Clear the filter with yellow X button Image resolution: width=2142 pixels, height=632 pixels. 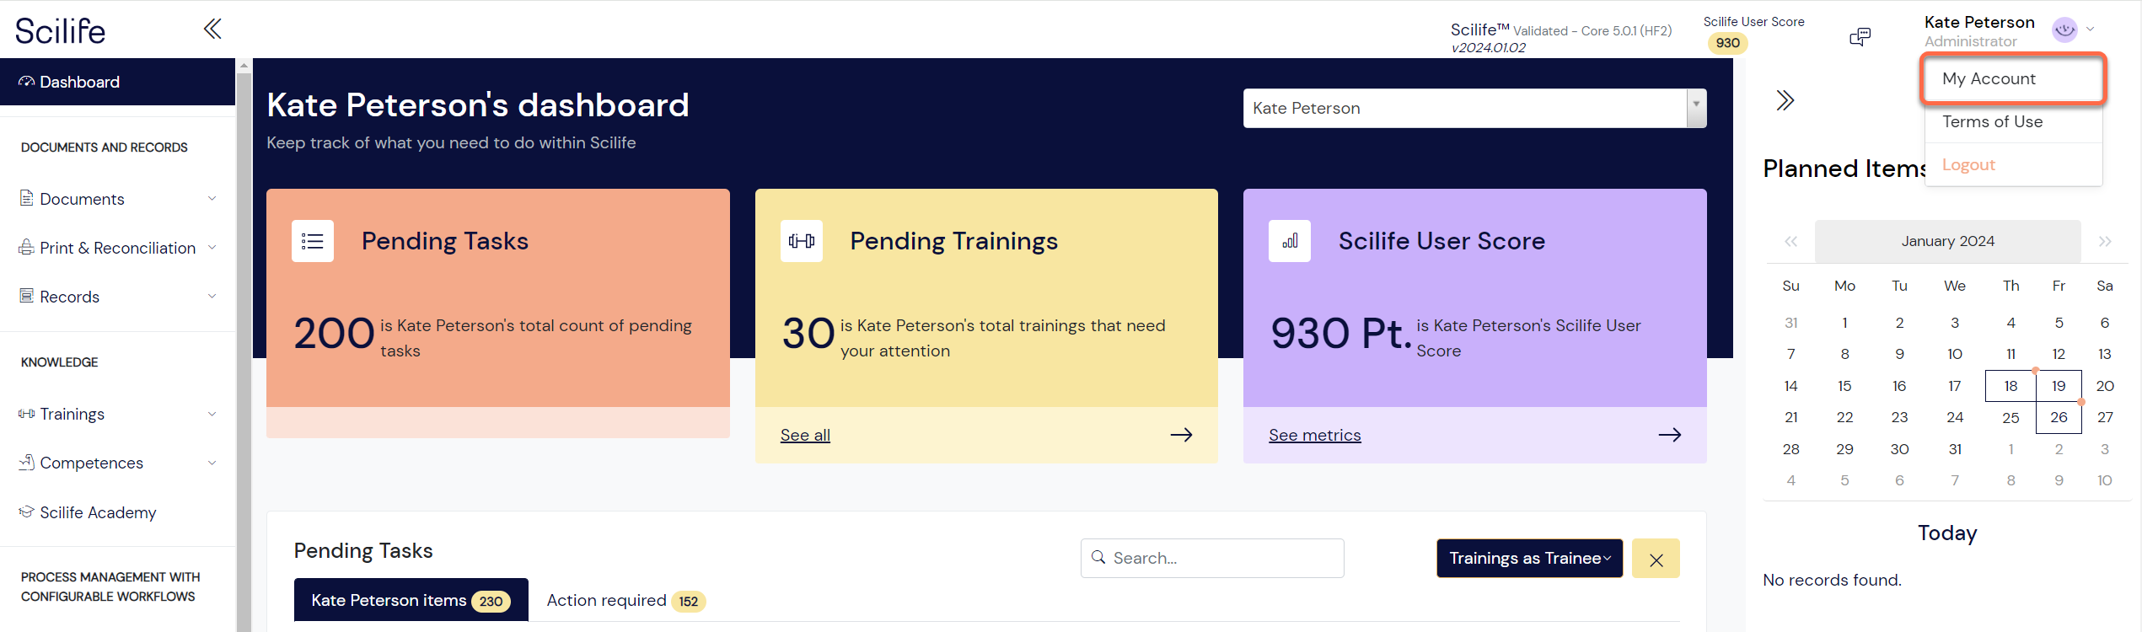pyautogui.click(x=1656, y=559)
